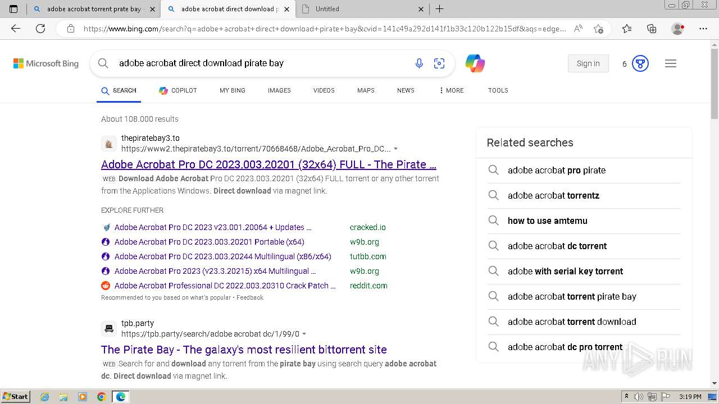Close the Untitled tab
Image resolution: width=719 pixels, height=404 pixels.
421,9
